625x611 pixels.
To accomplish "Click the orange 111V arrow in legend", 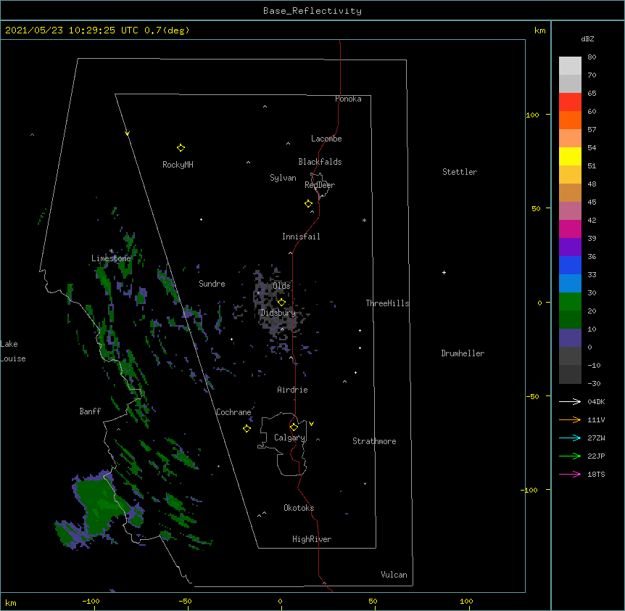I will (x=570, y=419).
